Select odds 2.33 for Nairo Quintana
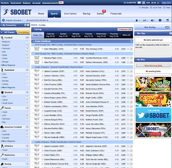The image size is (172, 168). point(123,71)
